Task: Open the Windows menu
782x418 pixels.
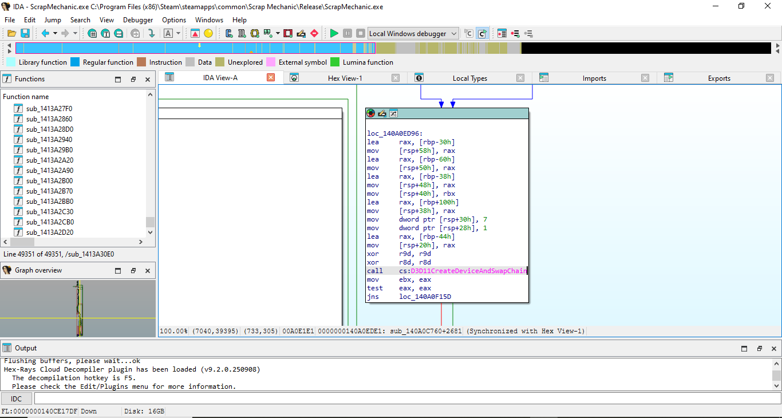Action: (209, 19)
